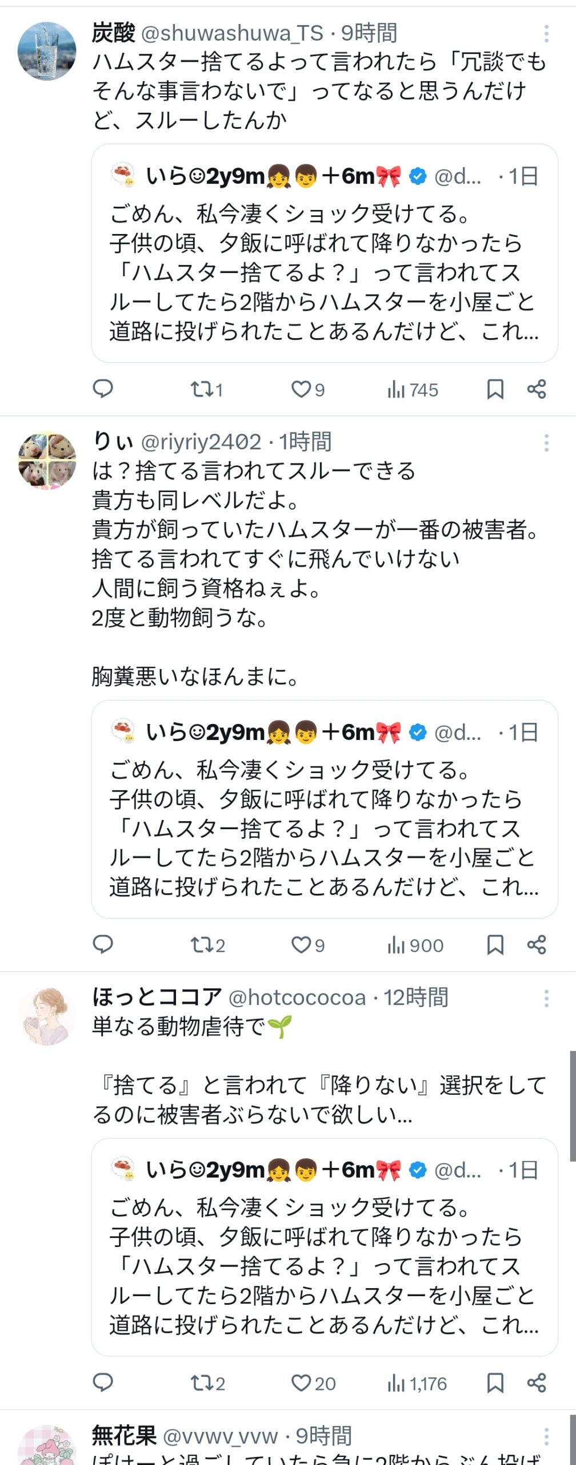Like the tweet by 炭酸

click(x=307, y=390)
